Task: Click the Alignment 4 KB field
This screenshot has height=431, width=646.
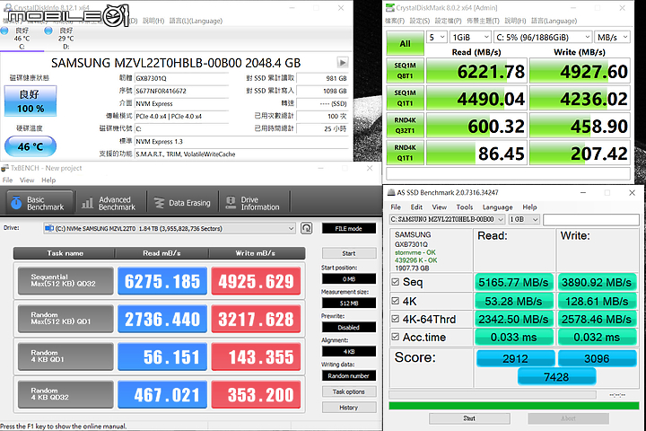Action: click(x=348, y=351)
